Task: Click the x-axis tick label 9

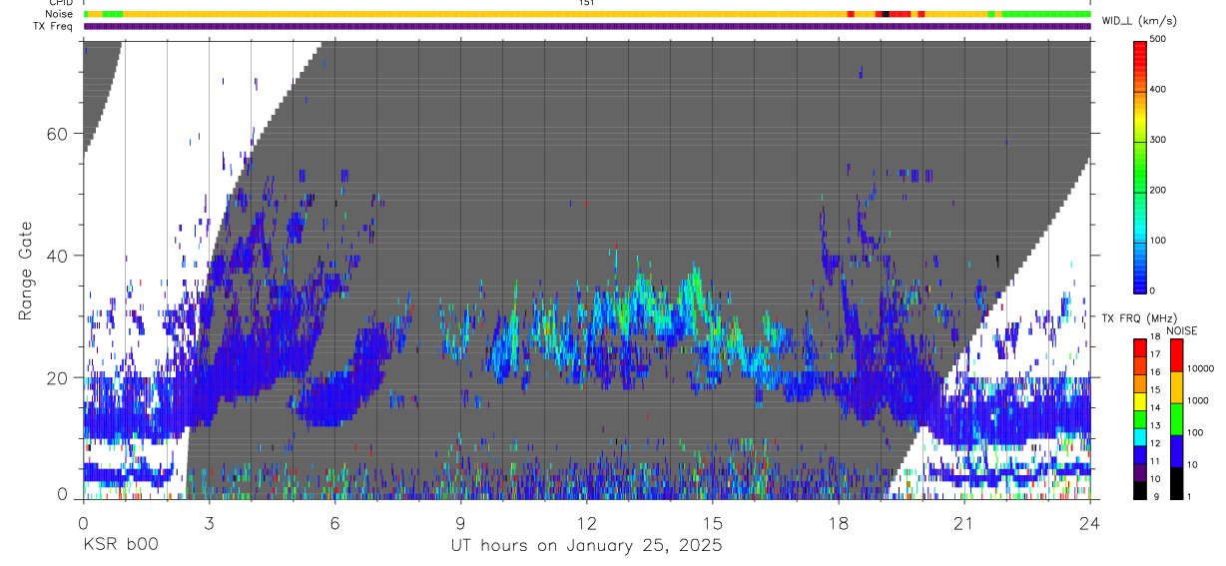Action: 460,524
